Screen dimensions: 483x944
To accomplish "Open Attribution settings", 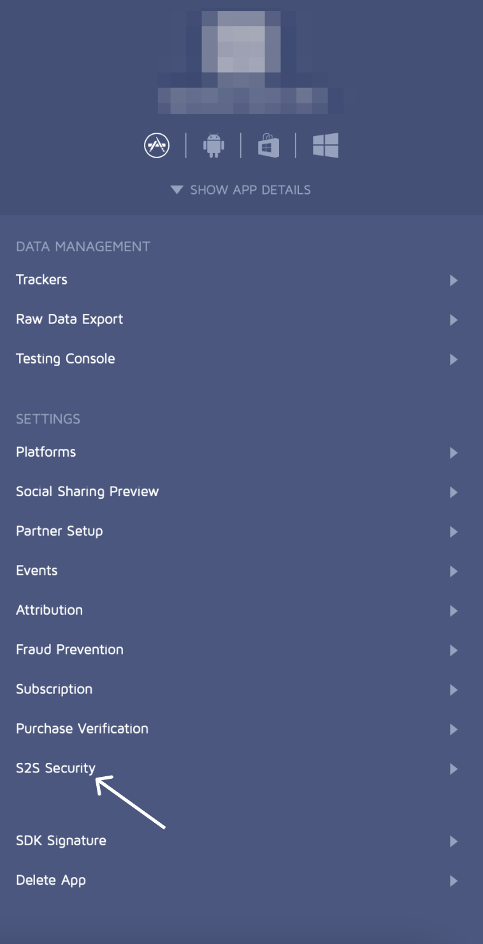I will tap(50, 610).
